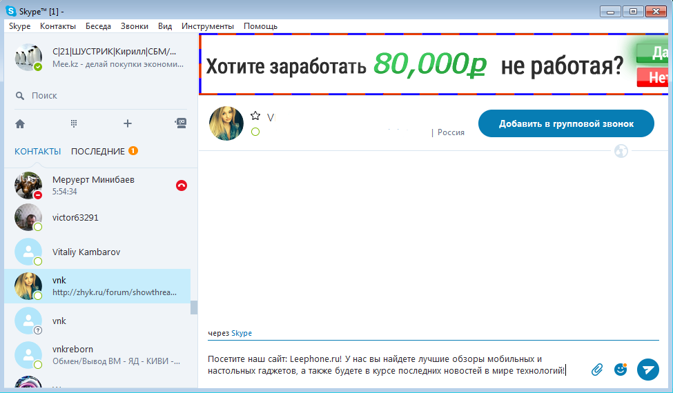The height and width of the screenshot is (393, 673).
Task: Open the bots icon in sidebar
Action: click(181, 123)
